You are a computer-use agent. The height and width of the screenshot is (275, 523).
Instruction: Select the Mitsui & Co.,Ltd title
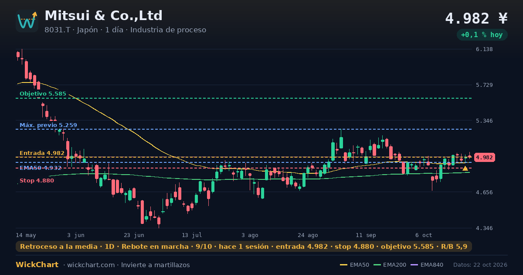[x=103, y=16]
